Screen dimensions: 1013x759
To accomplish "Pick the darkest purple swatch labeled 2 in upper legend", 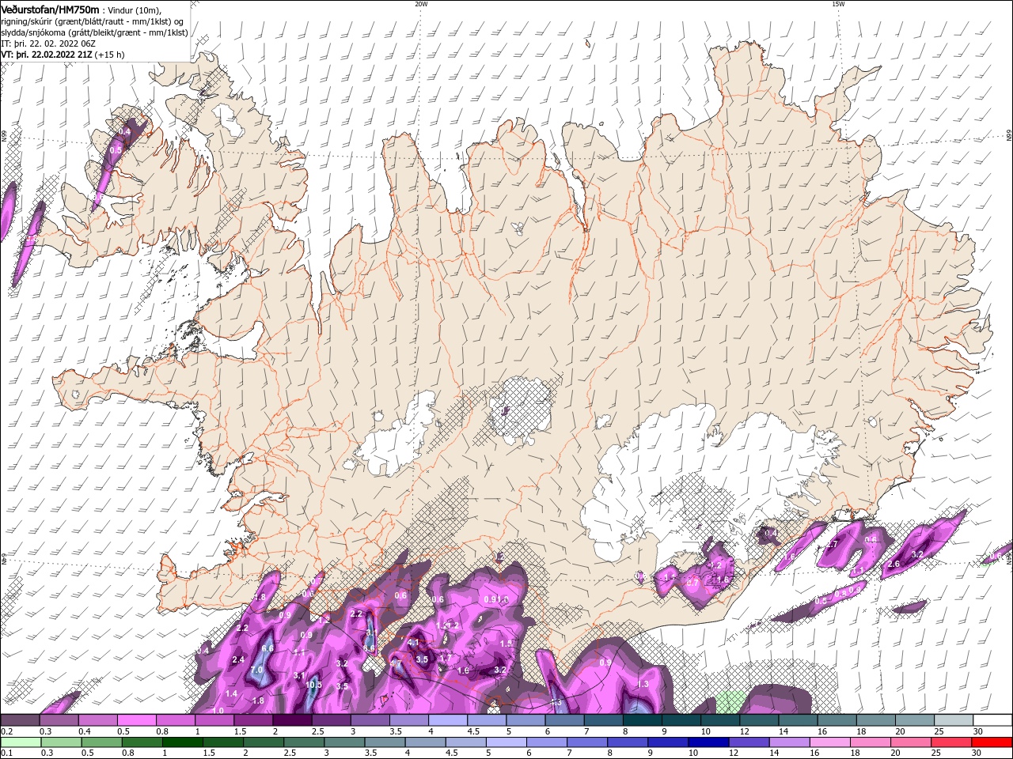I will coord(292,720).
